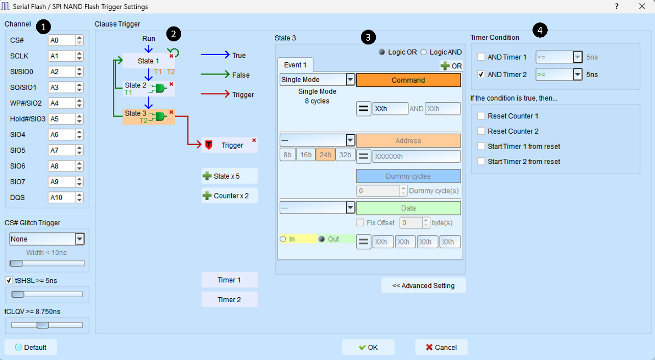This screenshot has width=655, height=360.
Task: Uncheck AND Timer 2 condition
Action: point(481,75)
